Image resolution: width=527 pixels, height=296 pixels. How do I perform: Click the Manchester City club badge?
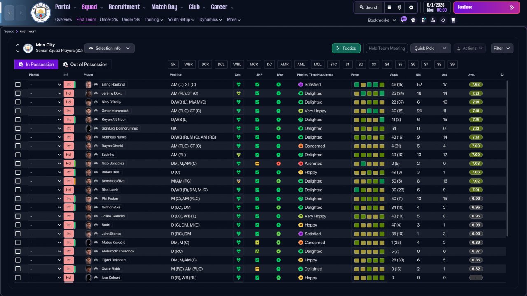[x=41, y=13]
